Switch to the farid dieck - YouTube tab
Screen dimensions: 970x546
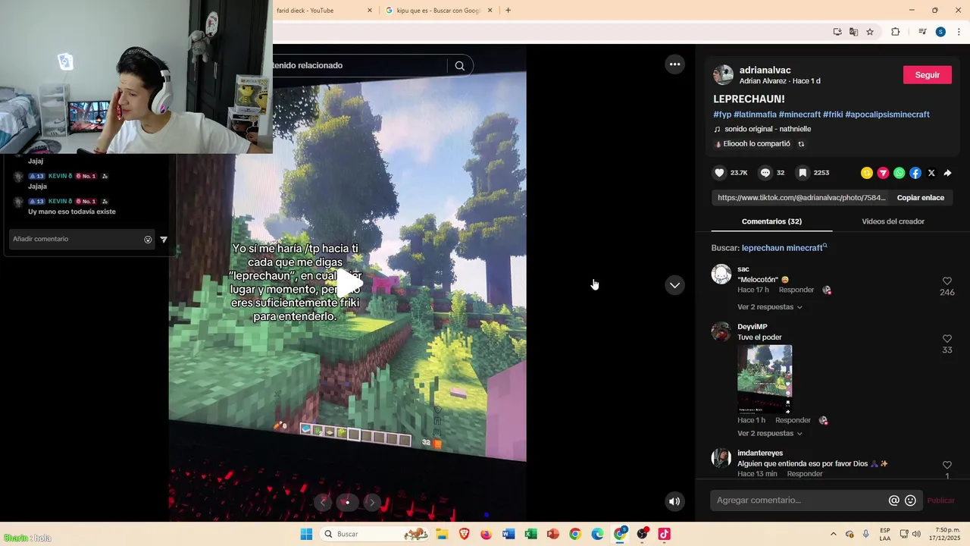coord(305,11)
